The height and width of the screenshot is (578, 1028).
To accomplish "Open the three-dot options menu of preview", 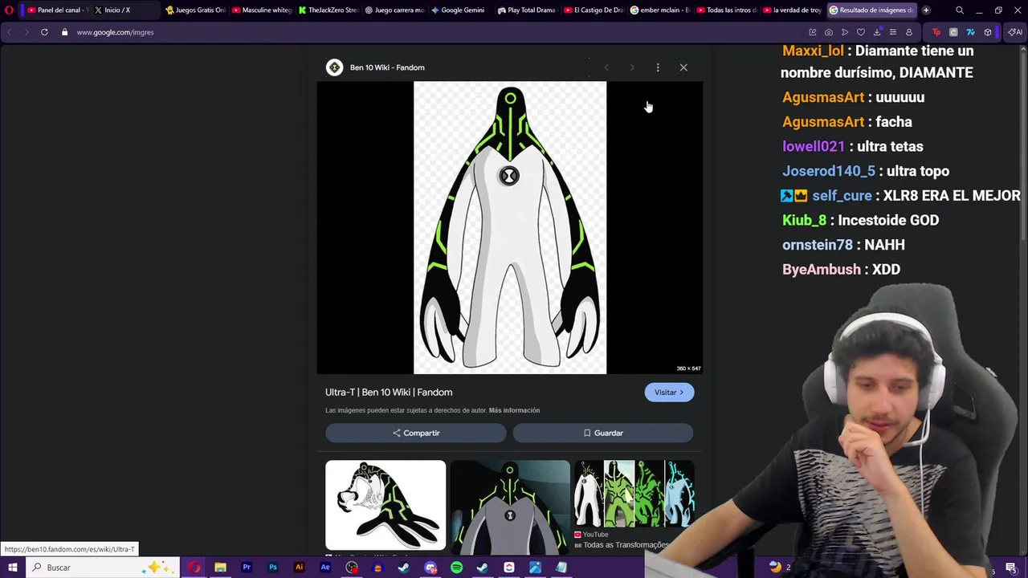I will [x=658, y=67].
